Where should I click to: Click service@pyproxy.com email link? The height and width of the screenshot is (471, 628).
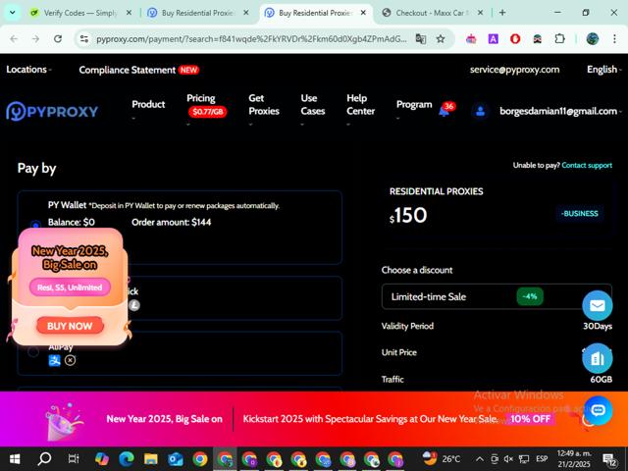[514, 70]
